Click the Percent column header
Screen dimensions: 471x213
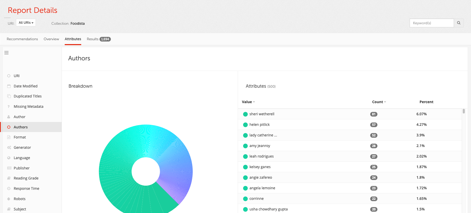(x=426, y=102)
